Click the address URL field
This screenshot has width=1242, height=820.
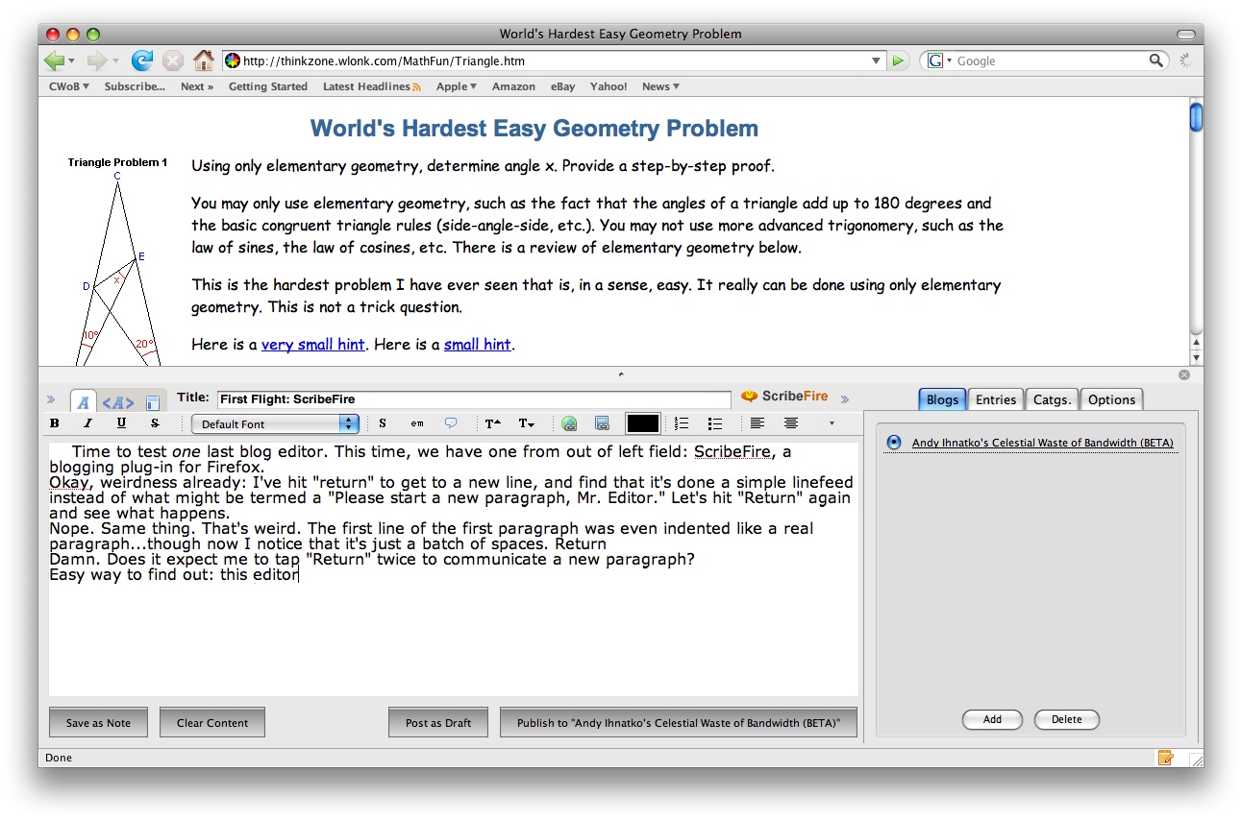coord(553,60)
